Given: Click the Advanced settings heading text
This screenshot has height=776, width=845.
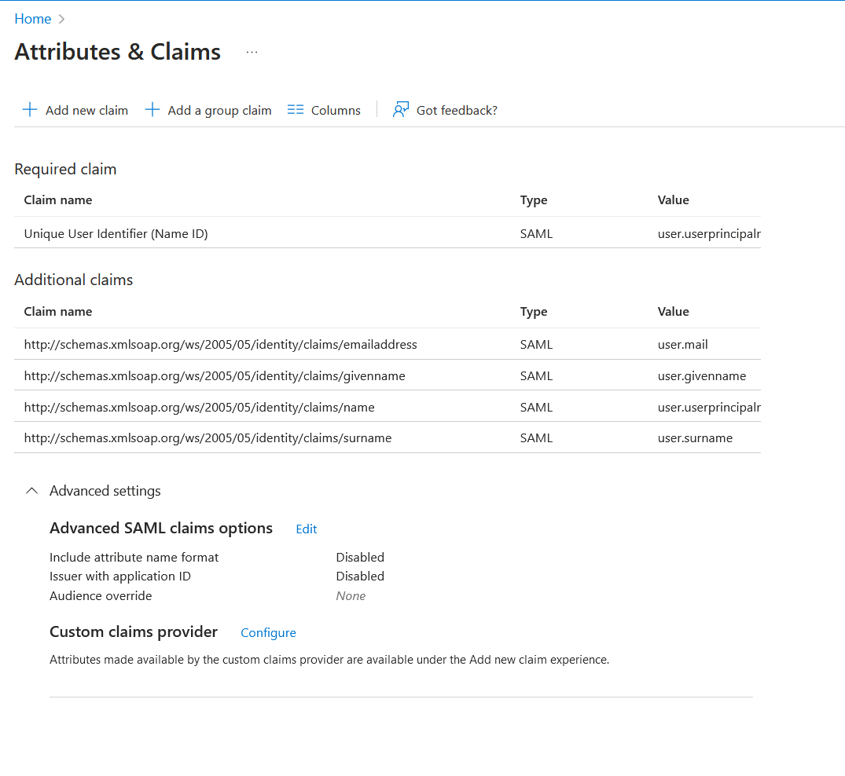Looking at the screenshot, I should (105, 491).
